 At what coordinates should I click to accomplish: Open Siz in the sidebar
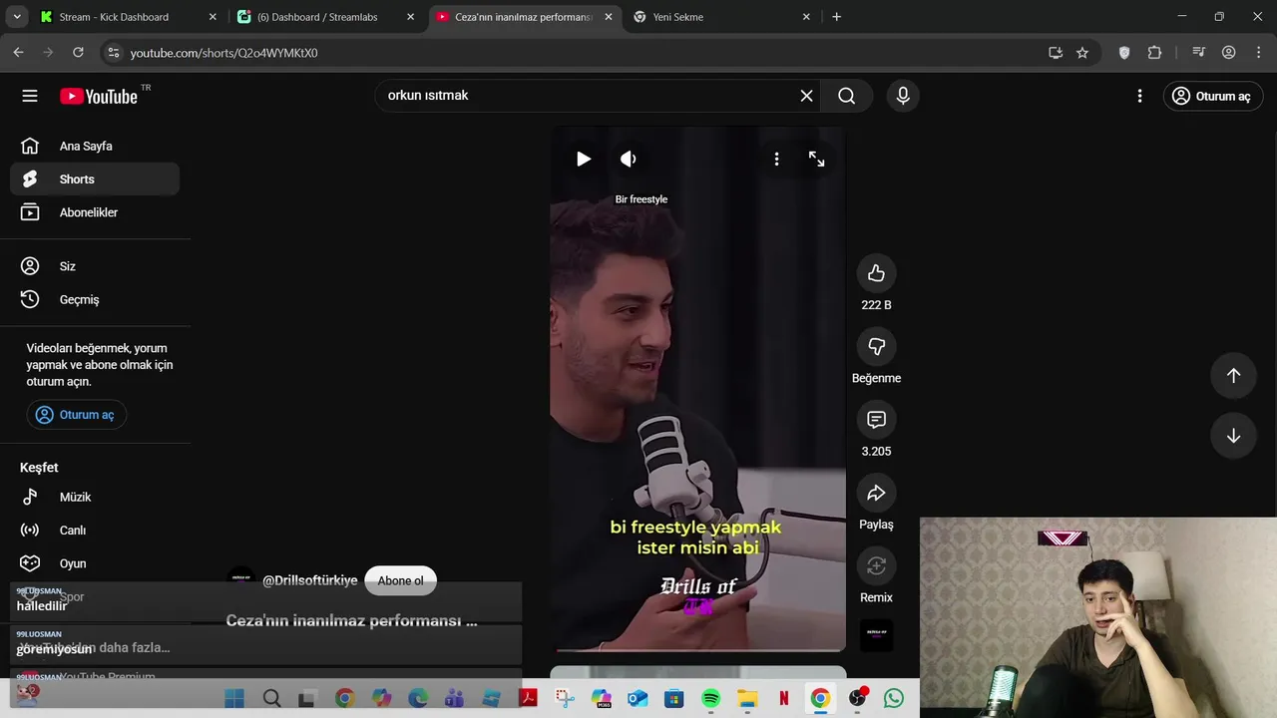click(x=95, y=266)
